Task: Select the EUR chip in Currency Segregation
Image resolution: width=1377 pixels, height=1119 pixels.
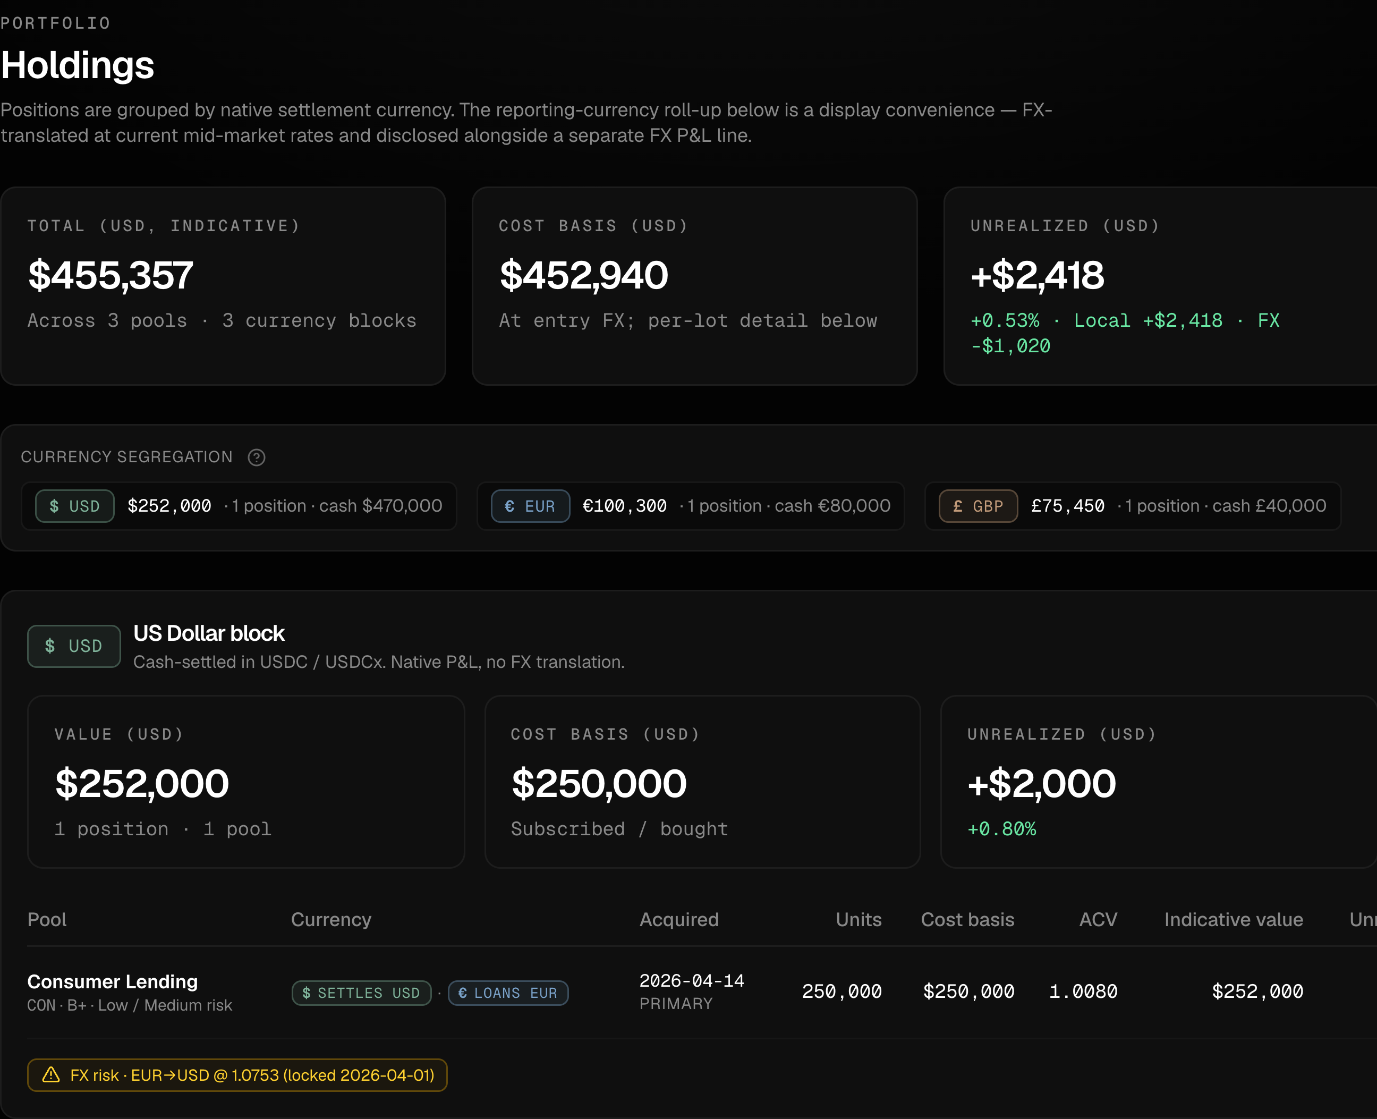Action: tap(530, 506)
